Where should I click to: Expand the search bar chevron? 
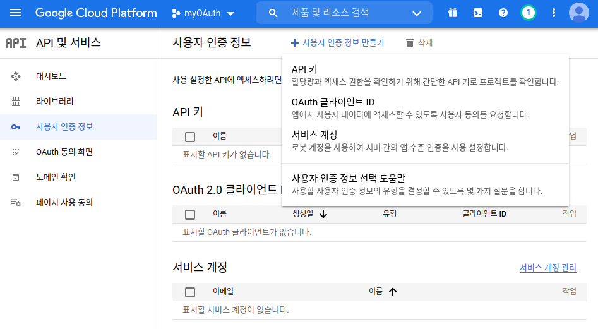417,14
